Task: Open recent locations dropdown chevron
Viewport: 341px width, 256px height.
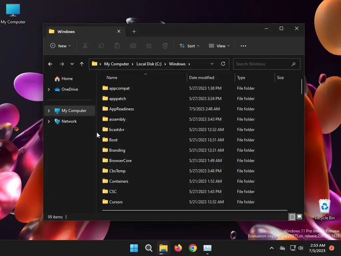Action: coord(72,64)
